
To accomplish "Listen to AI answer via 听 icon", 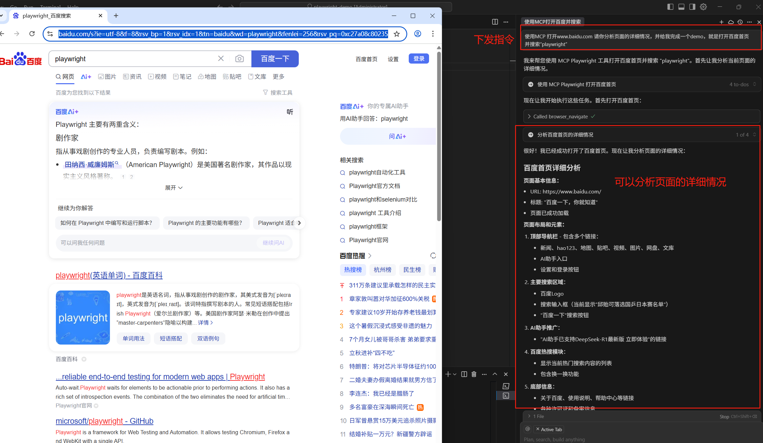I will click(290, 112).
